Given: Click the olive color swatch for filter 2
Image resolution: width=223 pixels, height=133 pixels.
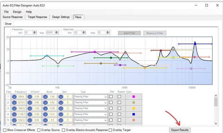Looking at the screenshot, I should pyautogui.click(x=134, y=102).
